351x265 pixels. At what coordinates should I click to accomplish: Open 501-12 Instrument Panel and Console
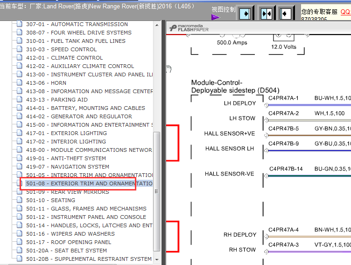tap(86, 217)
